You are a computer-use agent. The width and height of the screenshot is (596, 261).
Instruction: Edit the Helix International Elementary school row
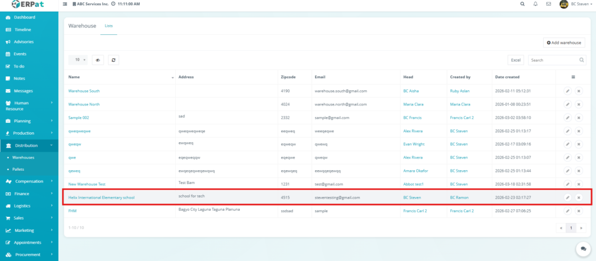click(567, 197)
